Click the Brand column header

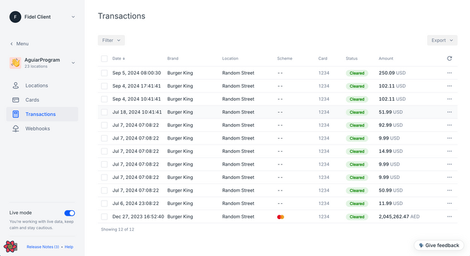[172, 59]
